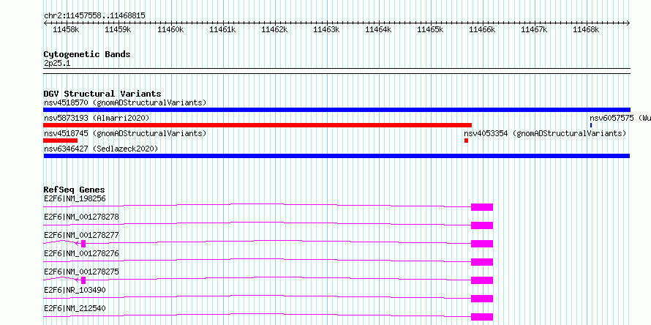The height and width of the screenshot is (325, 651).
Task: Click the small left exon of NM_001278275
Action: coord(83,280)
